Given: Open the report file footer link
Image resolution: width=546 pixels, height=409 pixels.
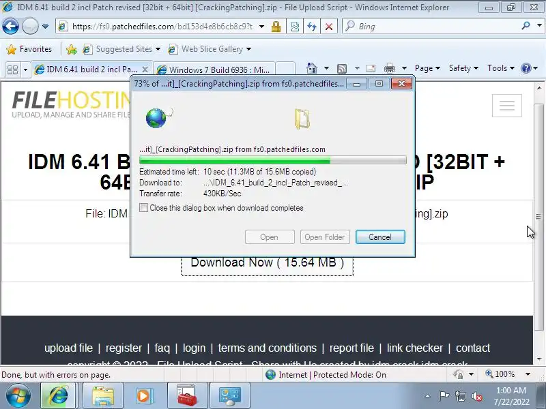Looking at the screenshot, I should coord(351,348).
